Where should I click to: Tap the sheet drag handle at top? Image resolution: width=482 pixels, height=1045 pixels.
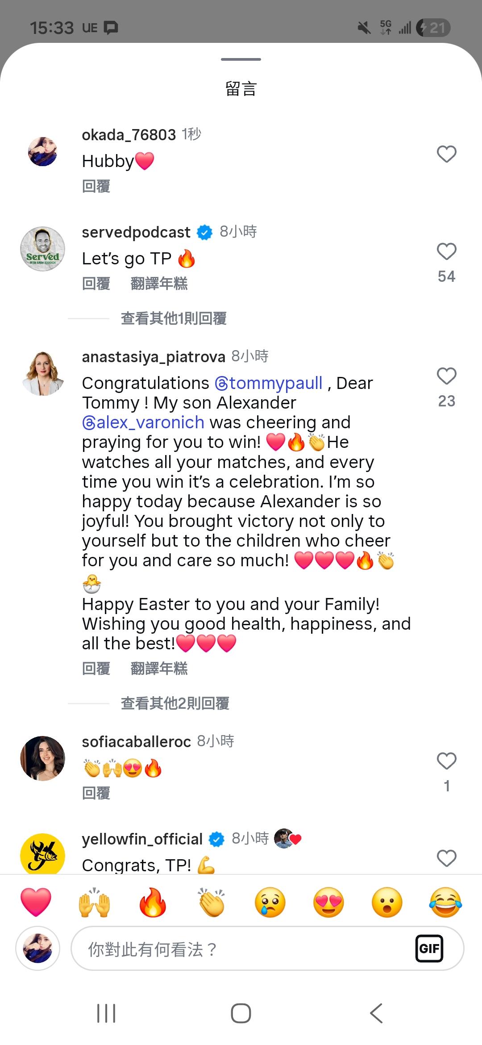coord(241,59)
